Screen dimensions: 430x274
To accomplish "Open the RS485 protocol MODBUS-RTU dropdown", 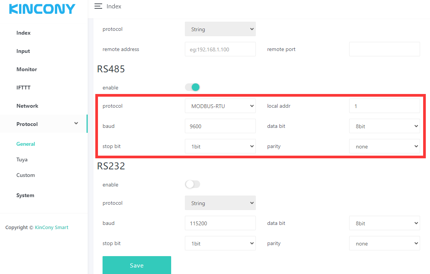I will click(220, 106).
